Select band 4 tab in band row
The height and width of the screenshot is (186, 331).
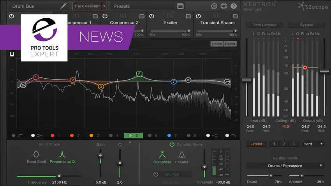(x=114, y=135)
